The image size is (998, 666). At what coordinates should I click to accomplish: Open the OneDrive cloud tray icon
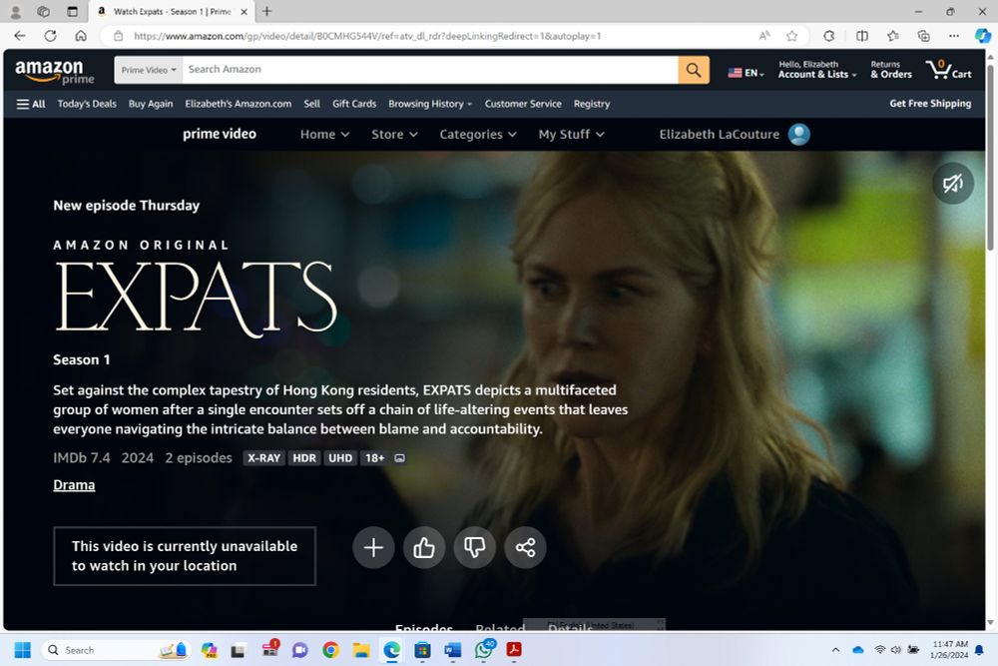point(858,650)
